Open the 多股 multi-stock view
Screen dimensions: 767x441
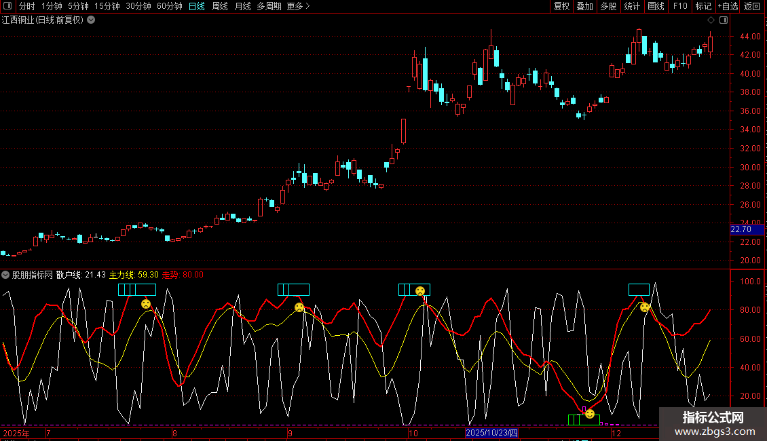(x=609, y=6)
